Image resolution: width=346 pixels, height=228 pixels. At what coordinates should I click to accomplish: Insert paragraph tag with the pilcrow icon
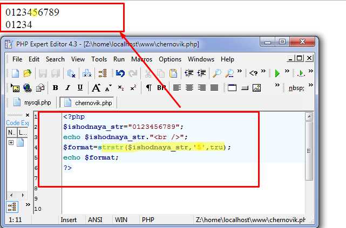tap(149, 88)
